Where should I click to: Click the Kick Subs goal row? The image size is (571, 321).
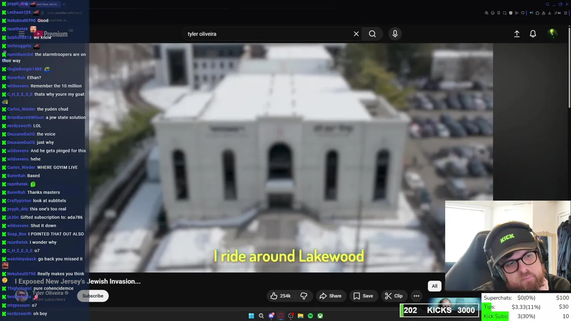pos(526,316)
